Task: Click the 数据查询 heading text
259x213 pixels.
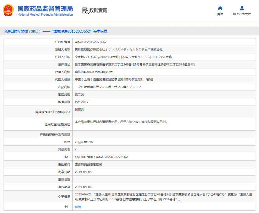Action: [x=98, y=10]
